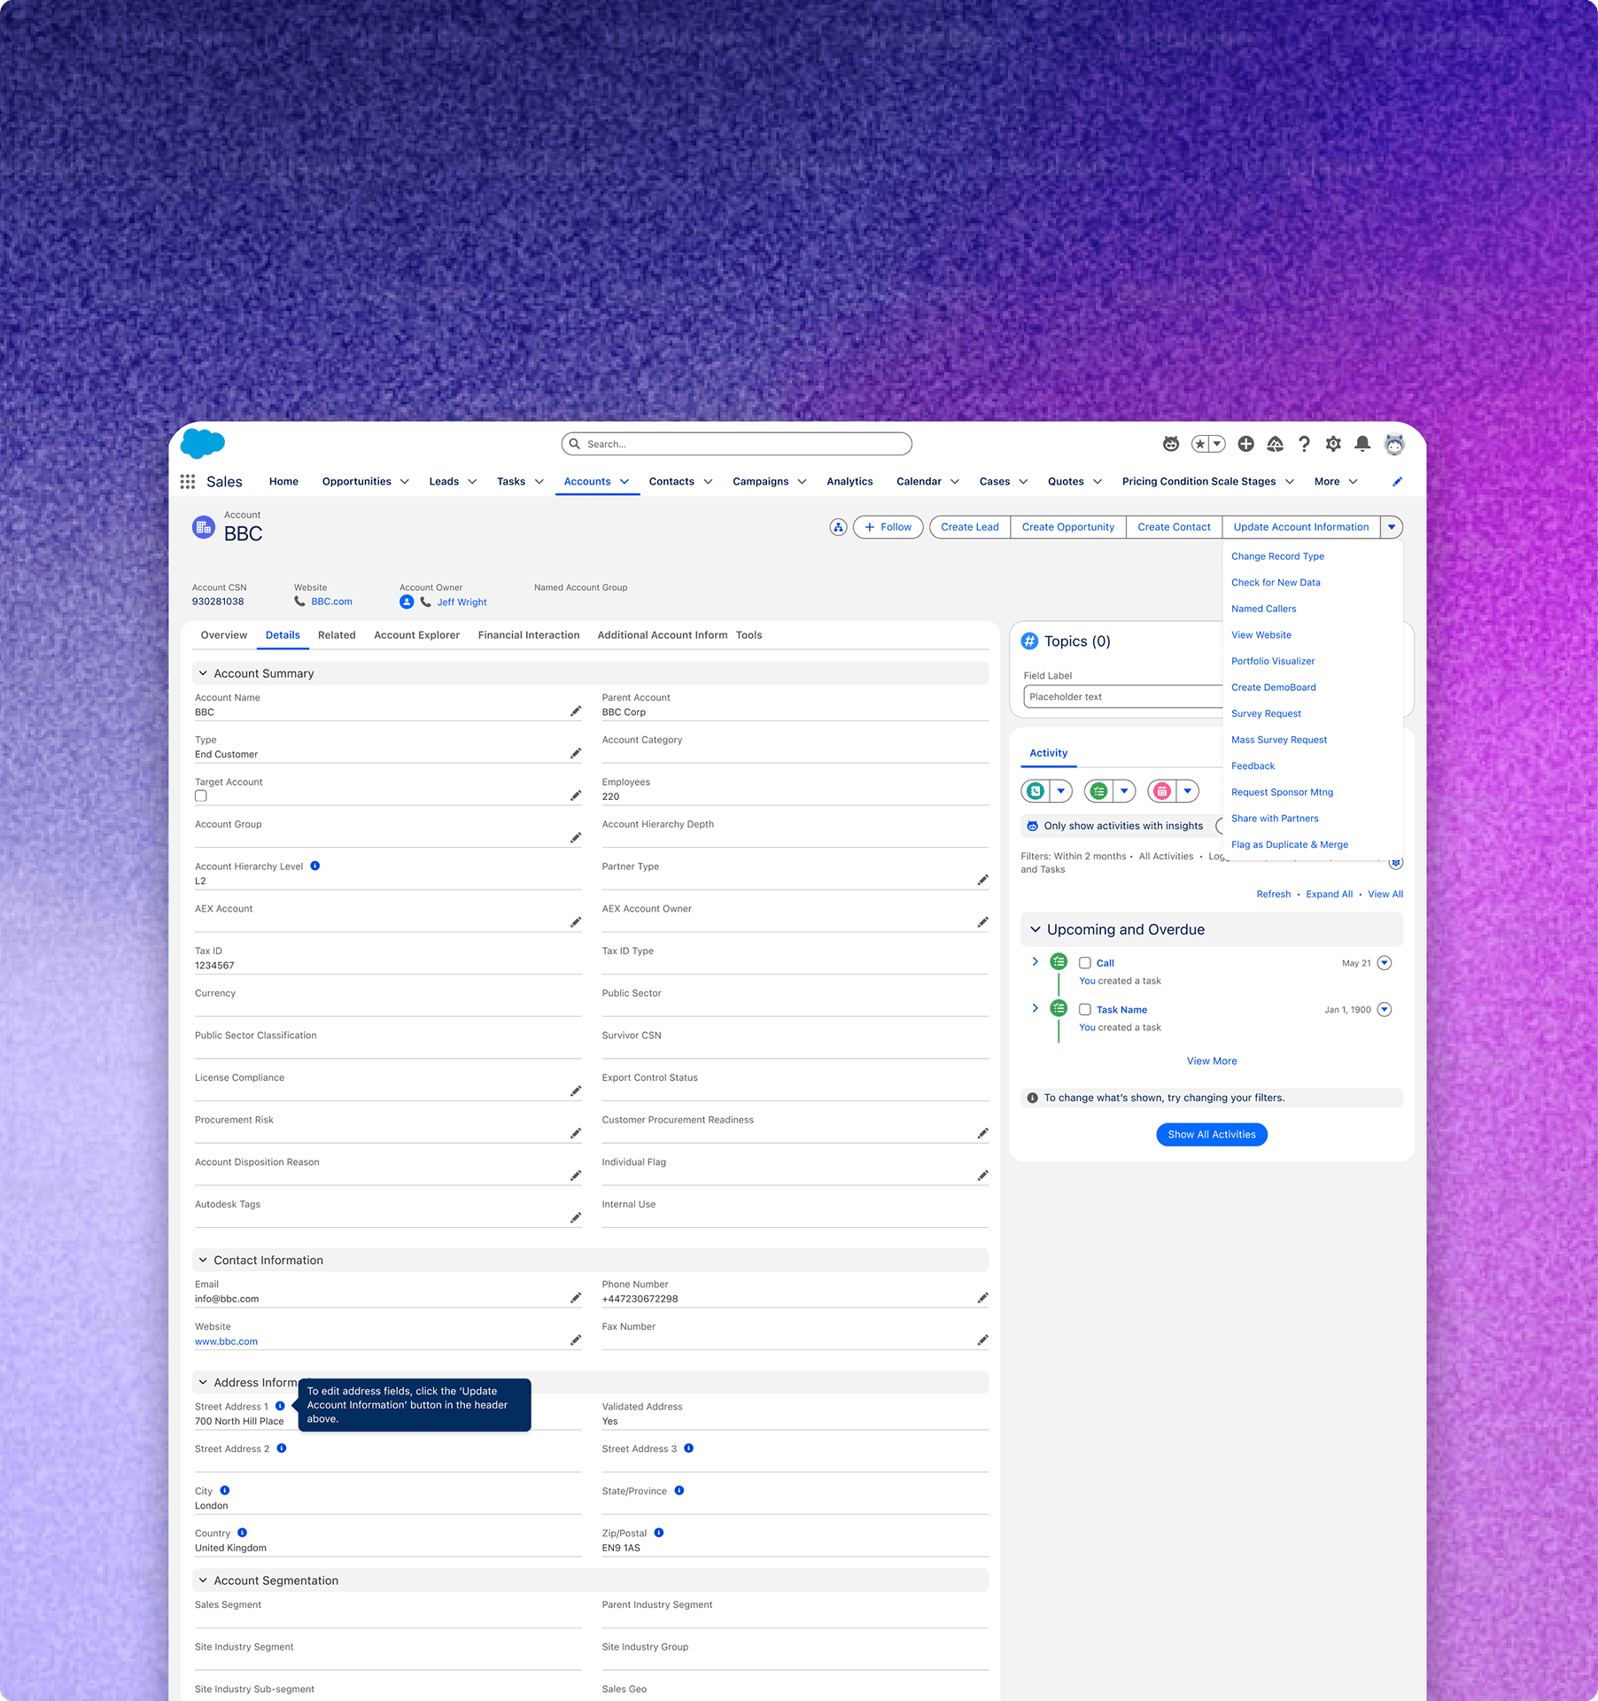1598x1701 pixels.
Task: Open the Home navigation tab
Action: pyautogui.click(x=283, y=482)
